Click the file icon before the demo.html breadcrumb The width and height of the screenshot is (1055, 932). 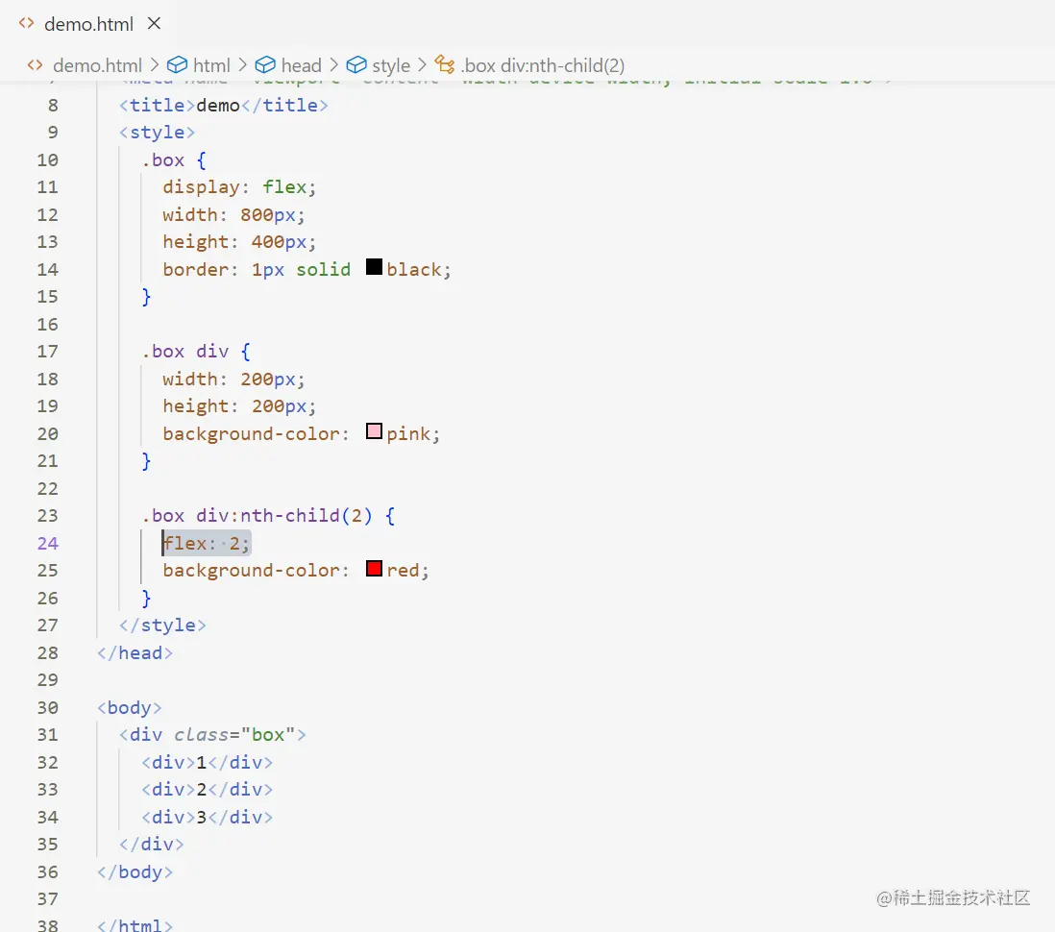coord(35,65)
